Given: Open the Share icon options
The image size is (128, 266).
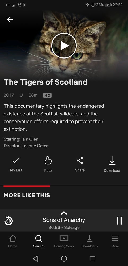Looking at the screenshot, I should [x=80, y=160].
